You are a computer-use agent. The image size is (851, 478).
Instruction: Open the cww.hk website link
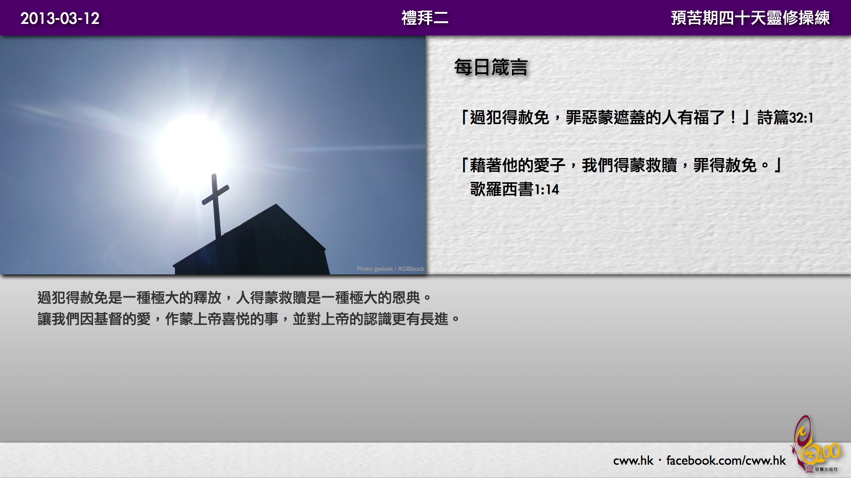tap(633, 461)
